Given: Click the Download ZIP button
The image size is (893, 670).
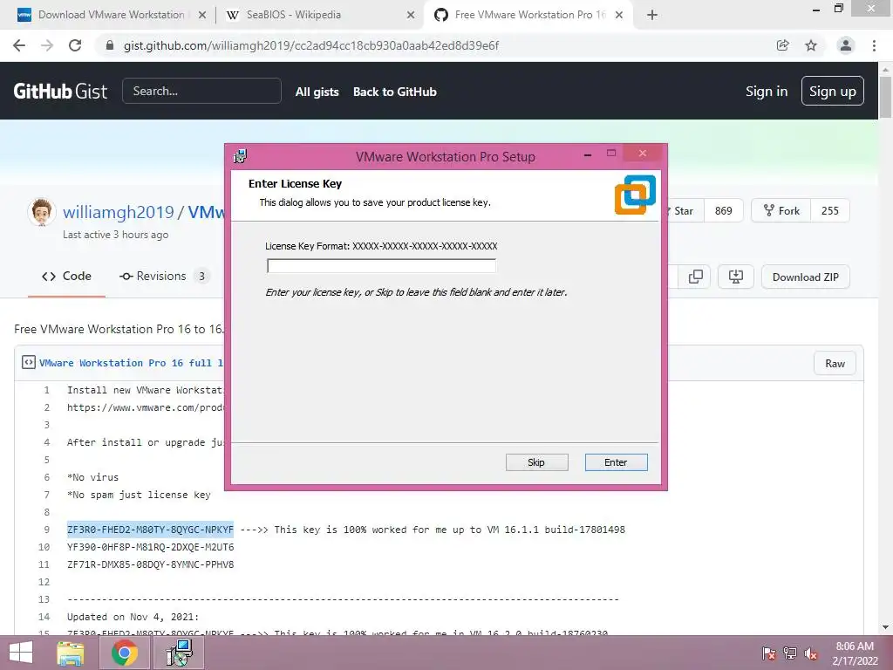Looking at the screenshot, I should [x=805, y=277].
